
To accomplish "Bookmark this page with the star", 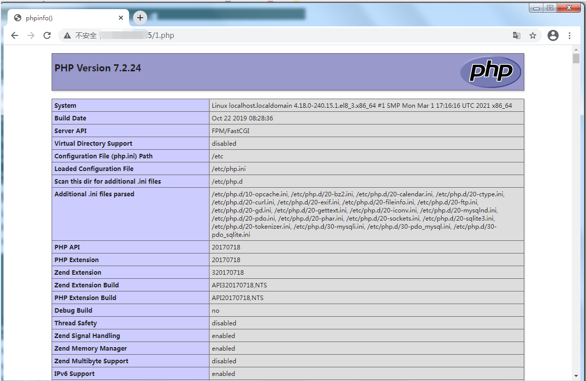I will pyautogui.click(x=533, y=35).
